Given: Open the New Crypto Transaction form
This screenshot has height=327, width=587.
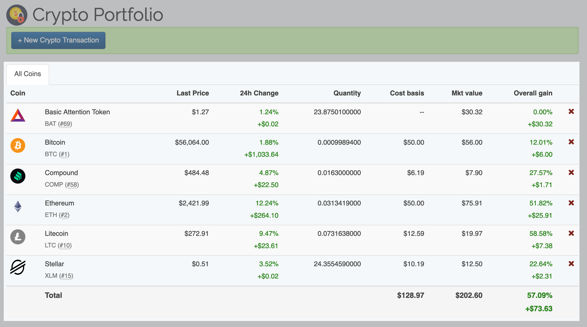Looking at the screenshot, I should point(58,40).
